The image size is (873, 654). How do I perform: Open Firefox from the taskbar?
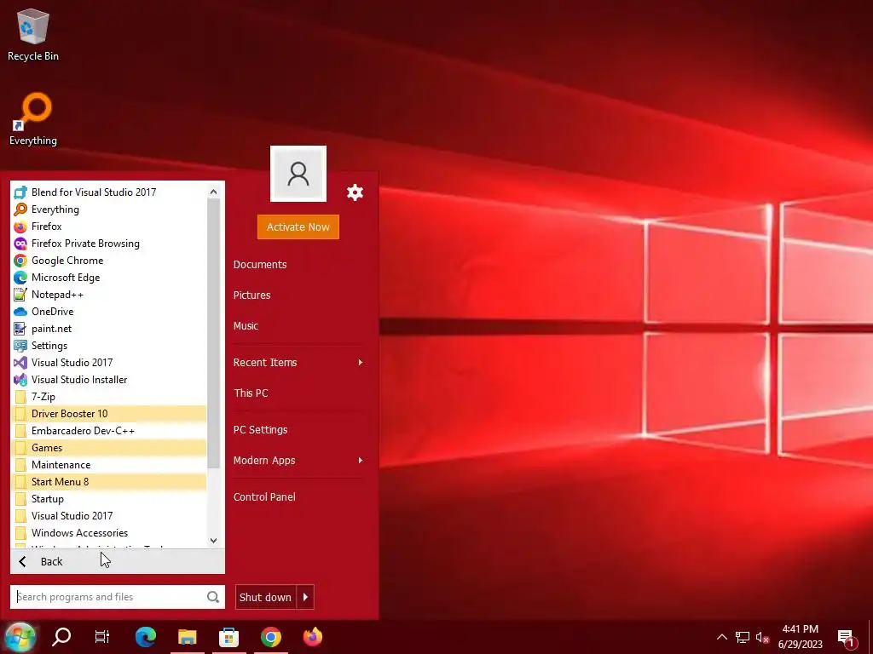(312, 637)
